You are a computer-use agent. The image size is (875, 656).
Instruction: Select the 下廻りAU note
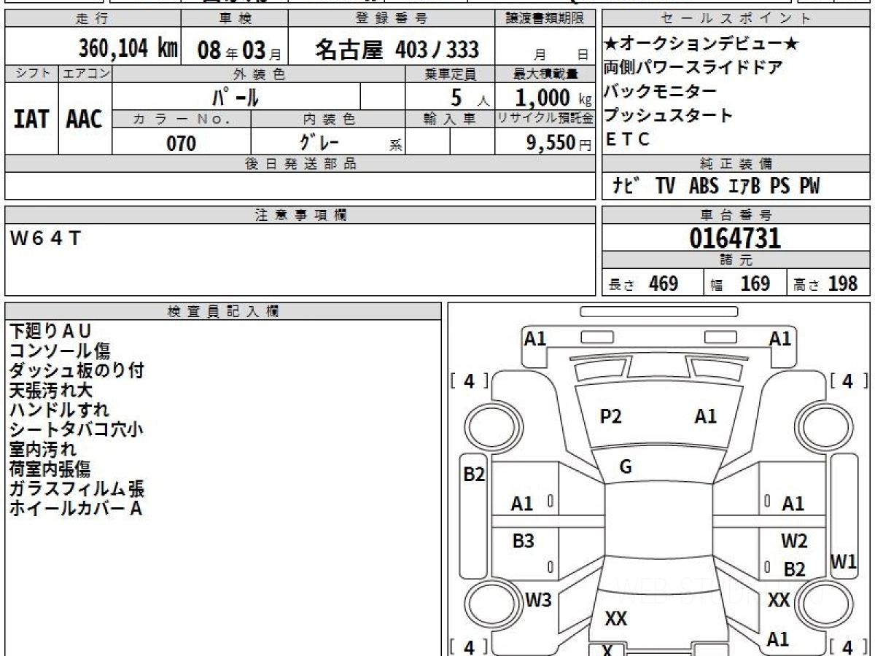(x=52, y=331)
